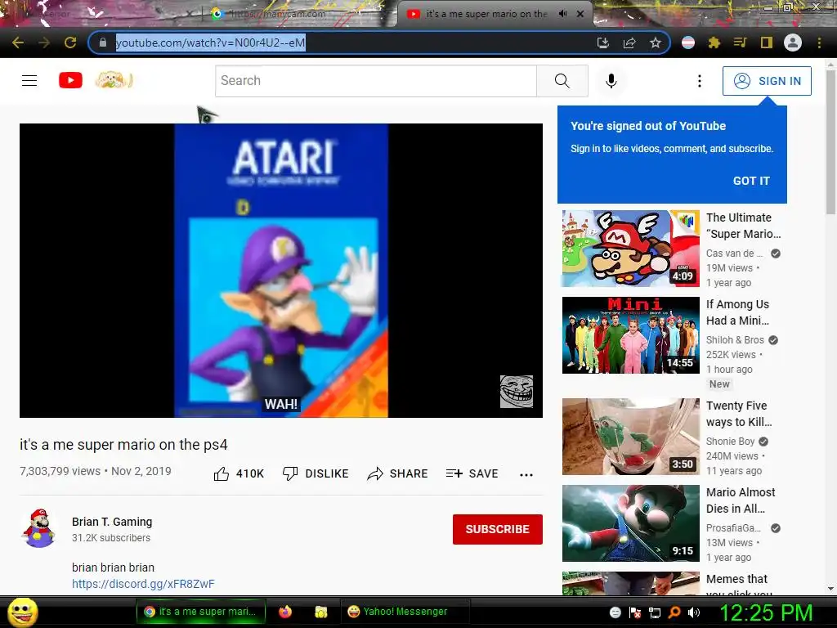Viewport: 837px width, 628px height.
Task: Open the discord.gg/xFR8ZwF link
Action: [x=143, y=584]
